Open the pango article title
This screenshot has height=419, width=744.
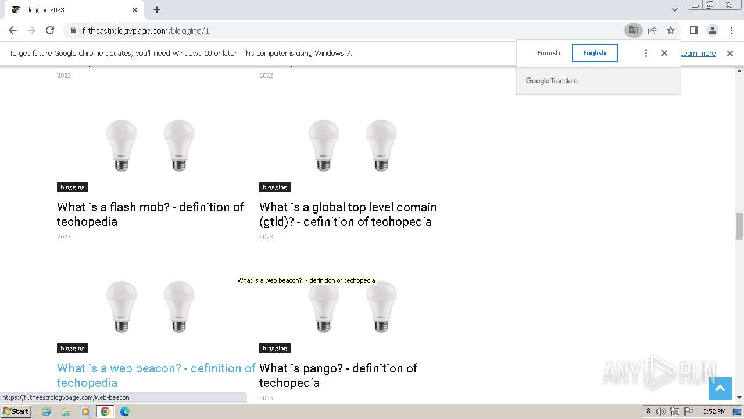(x=338, y=375)
